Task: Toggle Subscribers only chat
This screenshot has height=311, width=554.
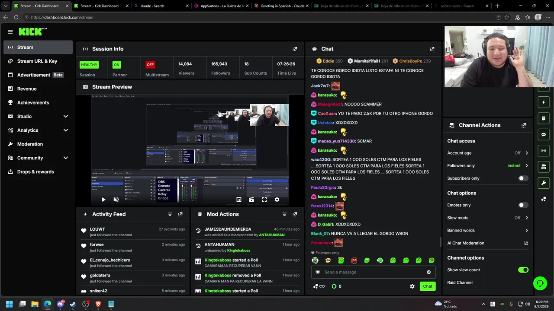Action: 523,178
